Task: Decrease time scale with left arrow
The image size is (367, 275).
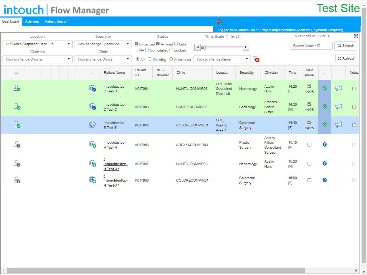Action: point(197,47)
